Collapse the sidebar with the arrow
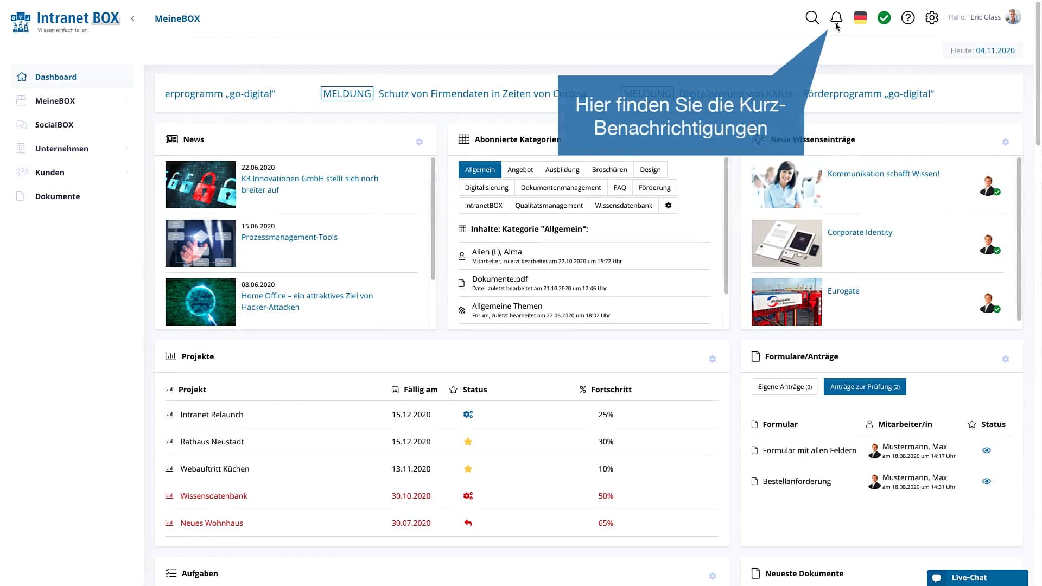The image size is (1042, 586). click(132, 18)
